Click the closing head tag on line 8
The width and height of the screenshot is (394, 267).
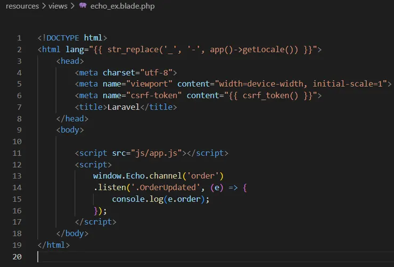click(x=72, y=119)
